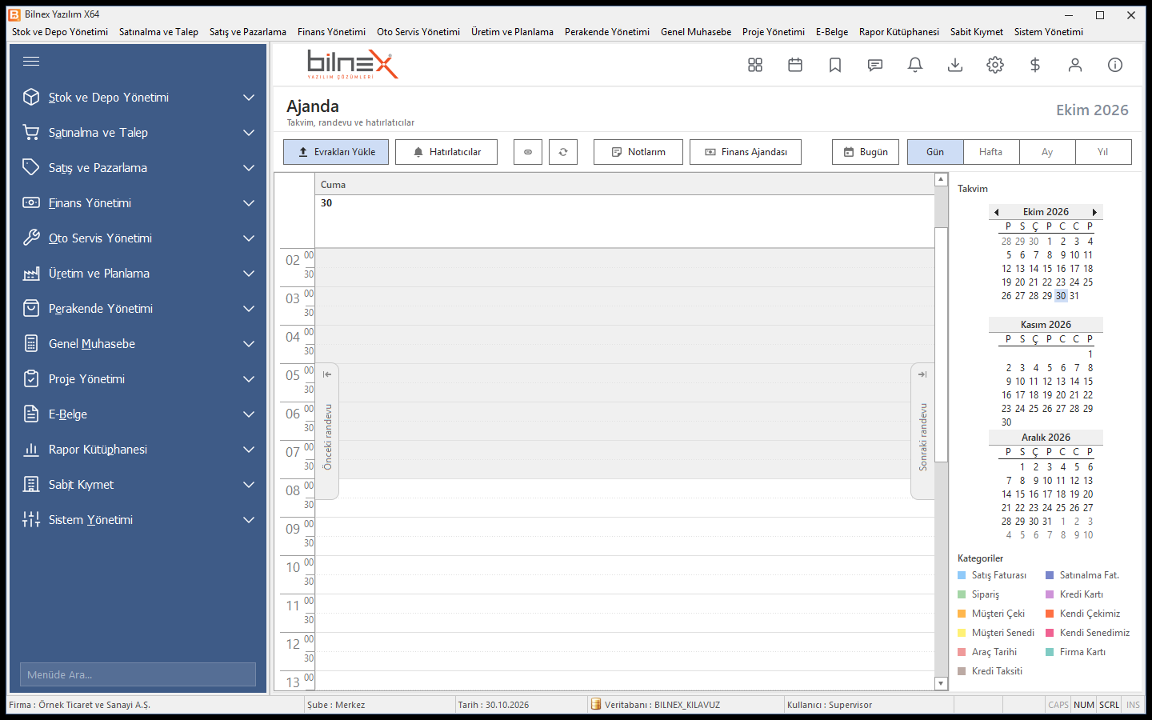Click the Menüde Ara search field

point(138,674)
